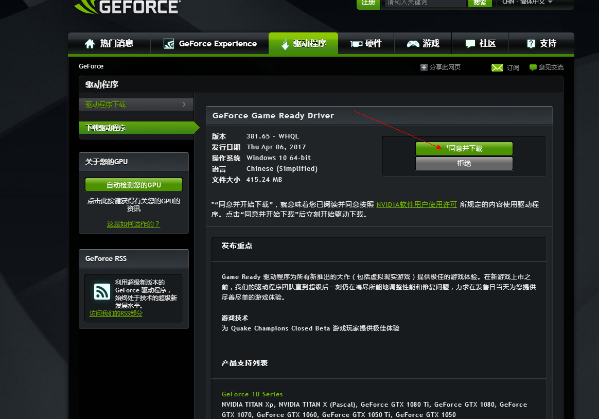Image resolution: width=599 pixels, height=419 pixels.
Task: Click the GeForce RSS panel header
Action: [134, 258]
